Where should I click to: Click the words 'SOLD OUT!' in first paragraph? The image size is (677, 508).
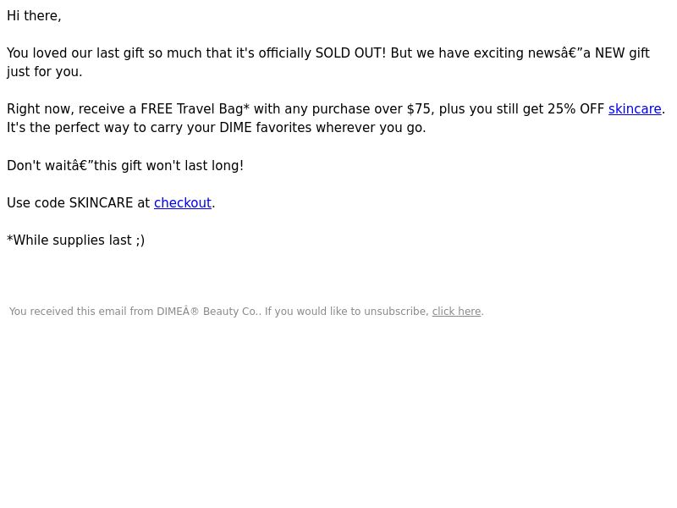click(x=350, y=53)
